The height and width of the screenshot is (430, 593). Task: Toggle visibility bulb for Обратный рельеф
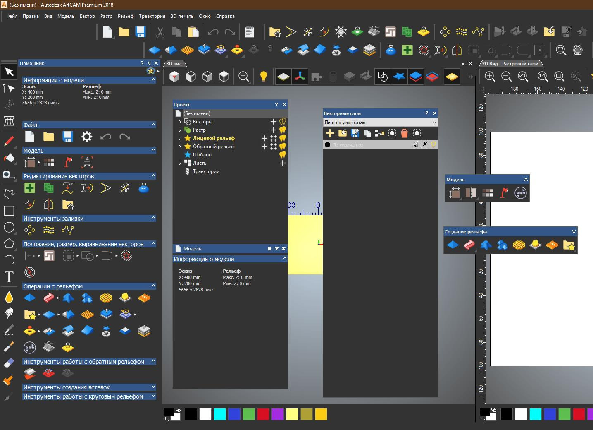point(283,147)
